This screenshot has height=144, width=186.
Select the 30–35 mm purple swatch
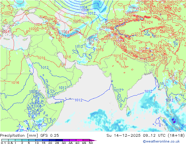(66, 140)
